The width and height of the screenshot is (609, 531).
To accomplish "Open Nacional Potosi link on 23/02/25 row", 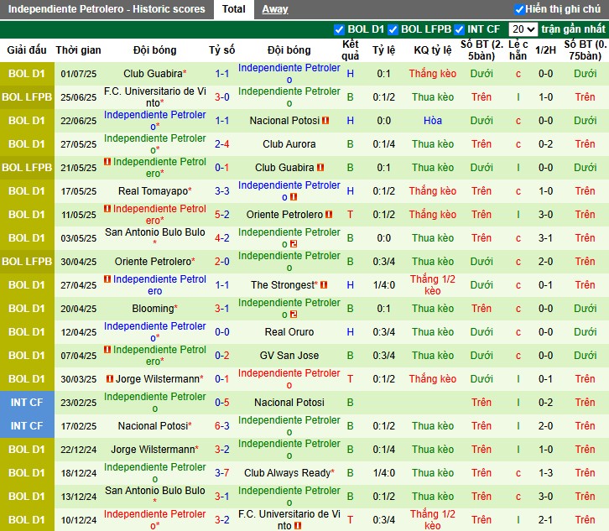I will click(x=289, y=403).
